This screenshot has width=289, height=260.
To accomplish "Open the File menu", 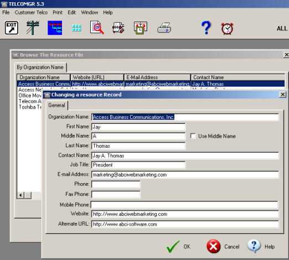I will 6,12.
